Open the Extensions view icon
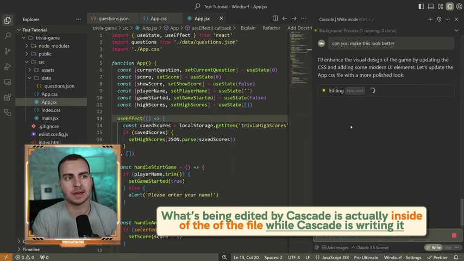The height and width of the screenshot is (261, 464). (x=8, y=97)
